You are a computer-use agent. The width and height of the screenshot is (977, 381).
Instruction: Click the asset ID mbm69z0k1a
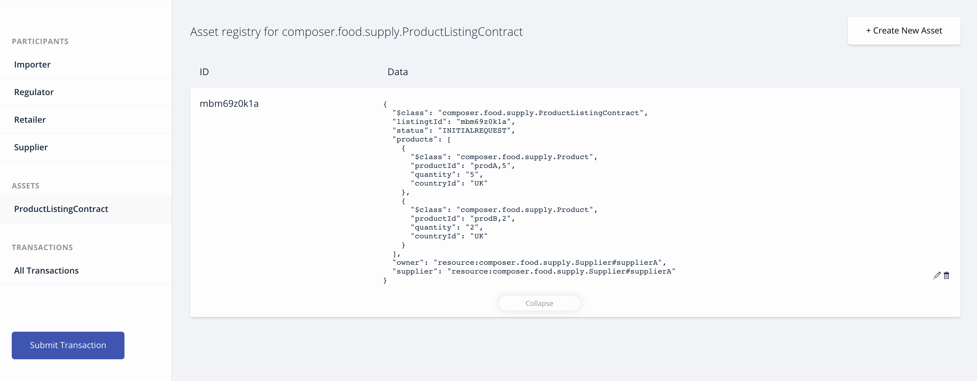tap(229, 104)
